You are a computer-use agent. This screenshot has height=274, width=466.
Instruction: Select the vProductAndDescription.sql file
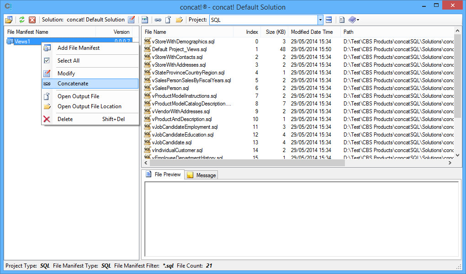182,119
